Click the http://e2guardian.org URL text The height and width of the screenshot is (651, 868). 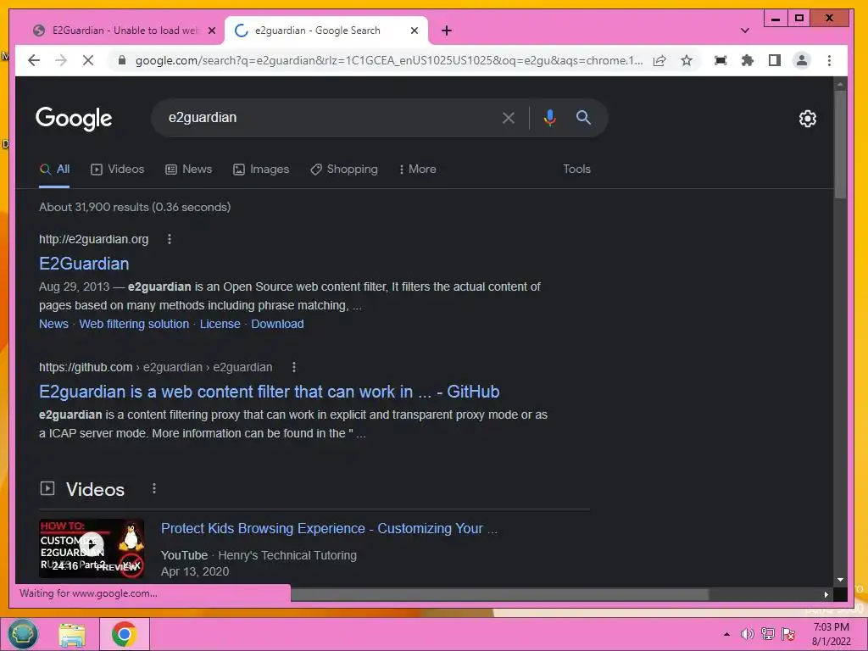(x=93, y=239)
